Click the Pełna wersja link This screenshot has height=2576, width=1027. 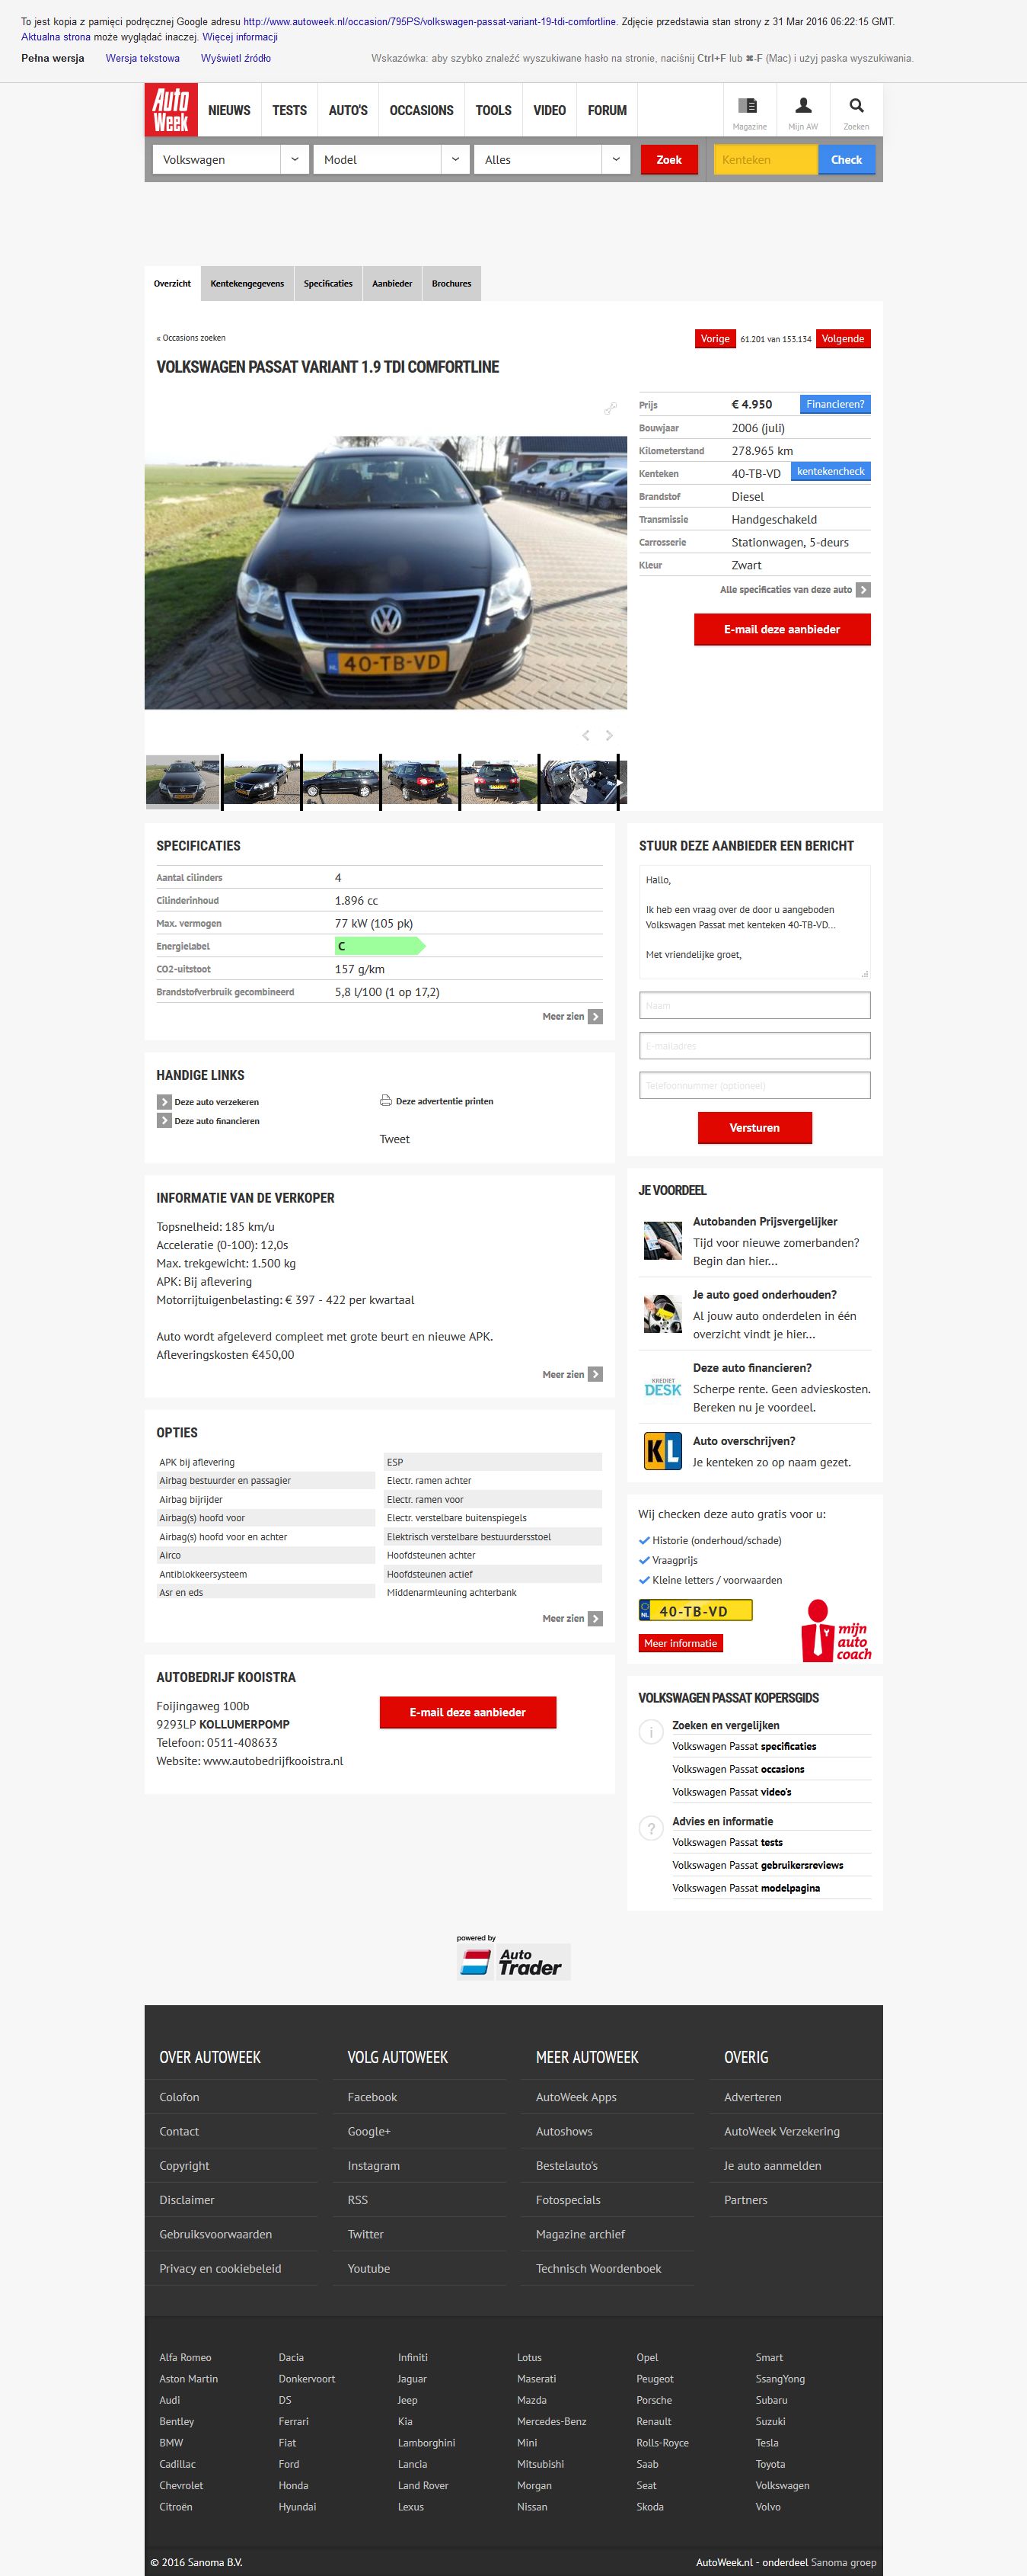click(x=53, y=58)
